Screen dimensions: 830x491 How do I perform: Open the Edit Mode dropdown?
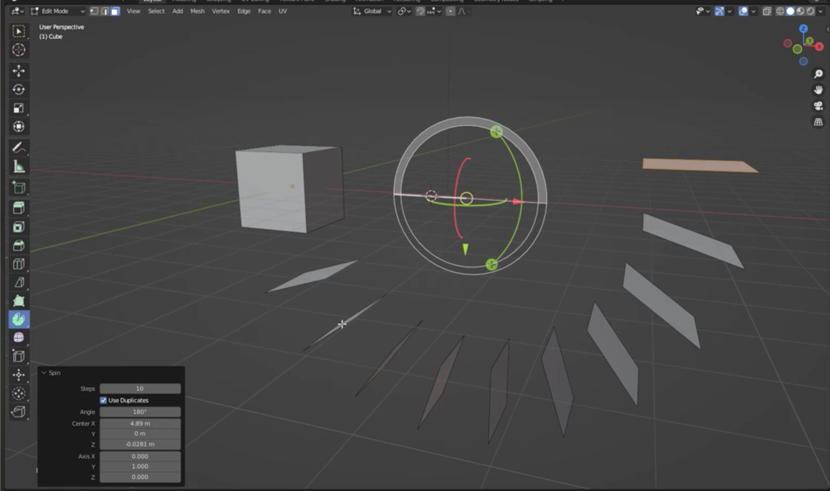click(58, 11)
